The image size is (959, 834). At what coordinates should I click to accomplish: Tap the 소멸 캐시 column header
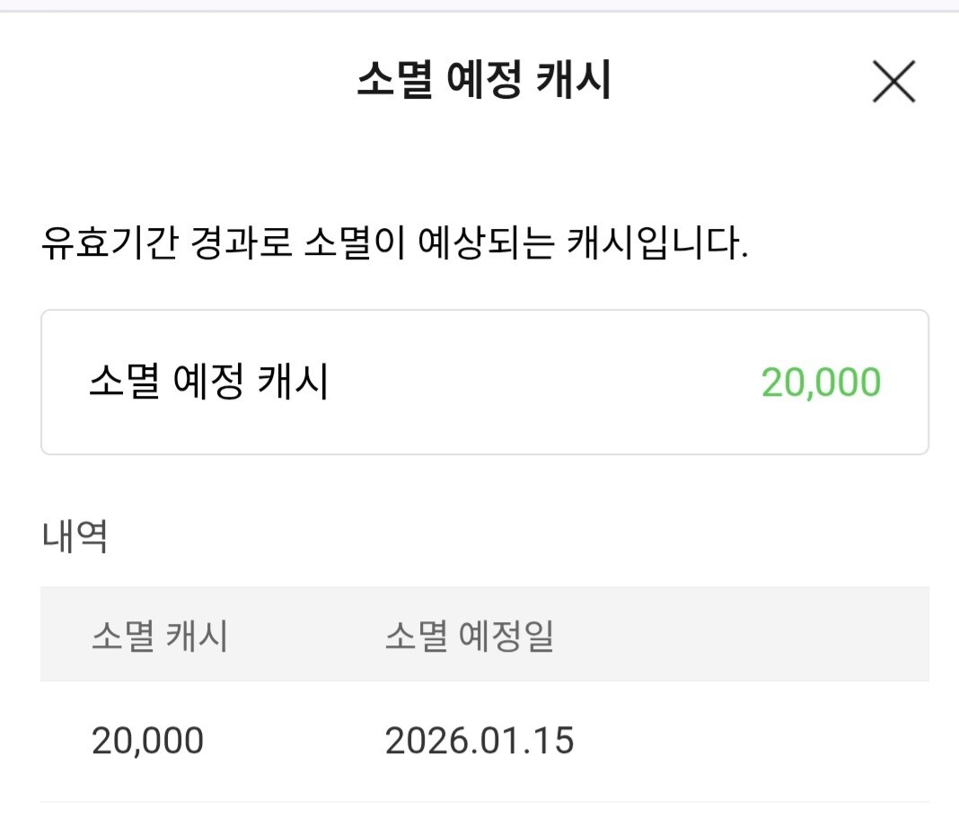pyautogui.click(x=160, y=636)
